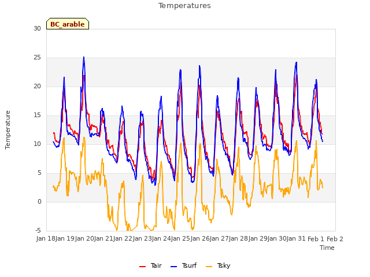Image resolution: width=370 pixels, height=277 pixels.
Task: Click the Tsurf peak on Jan 20
Action: tap(84, 57)
